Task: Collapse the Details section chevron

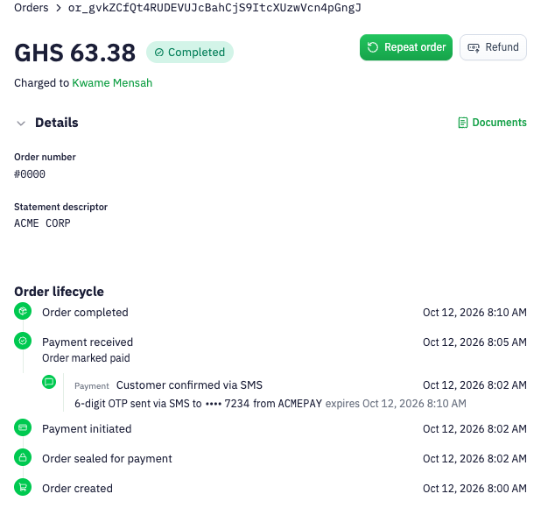Action: [21, 123]
